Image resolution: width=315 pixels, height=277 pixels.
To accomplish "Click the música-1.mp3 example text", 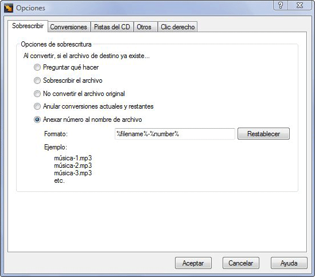I will click(x=73, y=158).
